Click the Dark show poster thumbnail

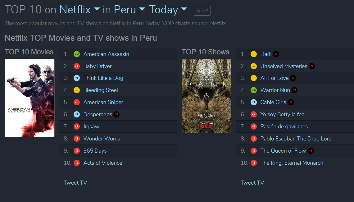(x=207, y=96)
